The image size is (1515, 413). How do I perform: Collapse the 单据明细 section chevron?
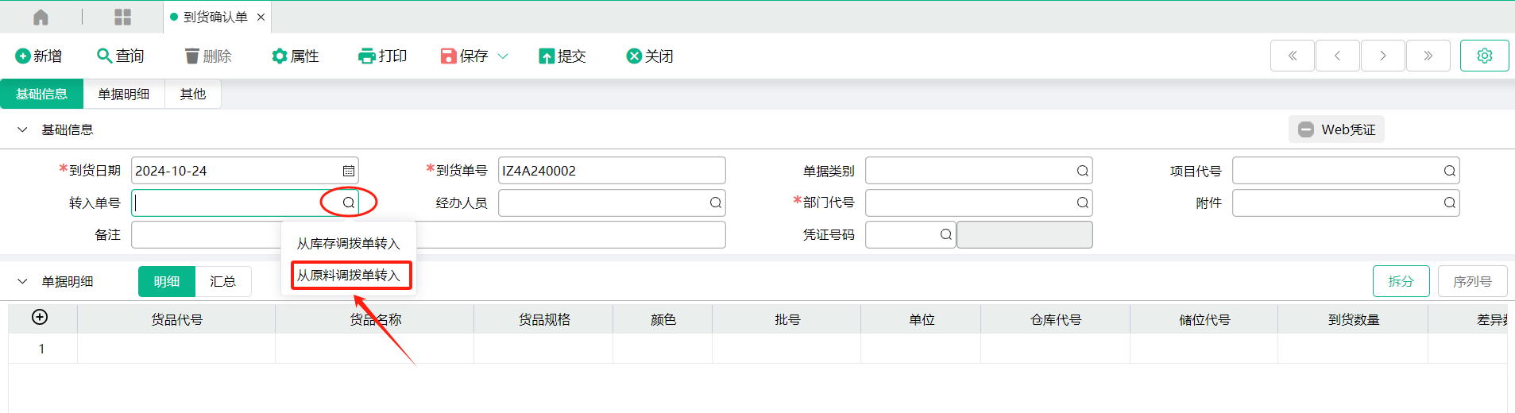(22, 282)
